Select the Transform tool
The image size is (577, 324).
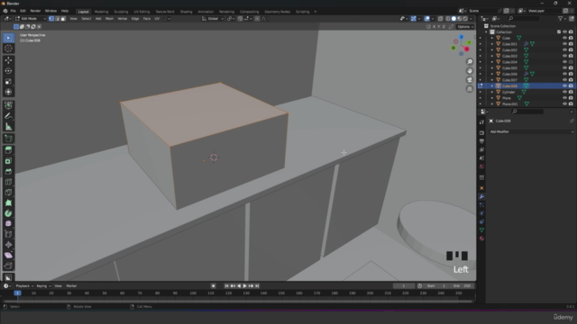tap(8, 92)
